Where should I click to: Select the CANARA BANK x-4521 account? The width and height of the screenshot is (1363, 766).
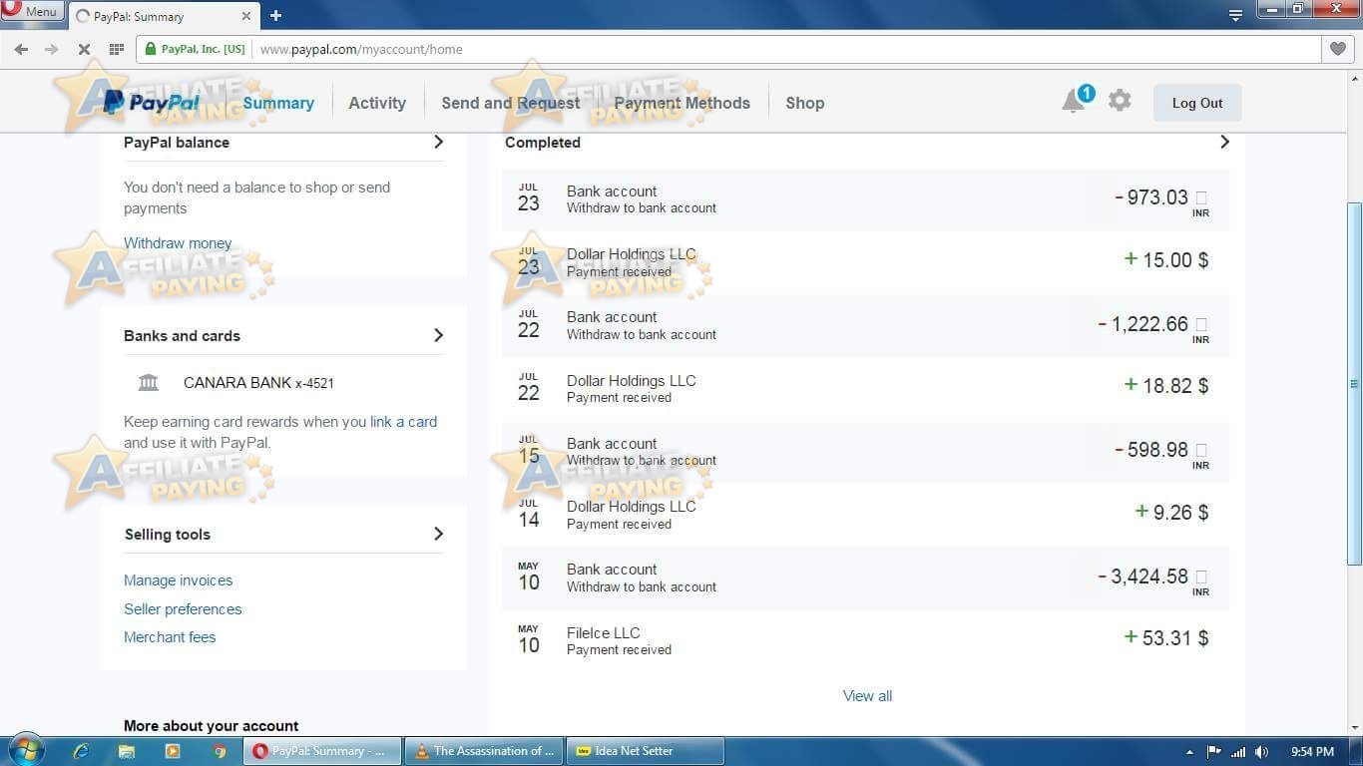click(258, 382)
